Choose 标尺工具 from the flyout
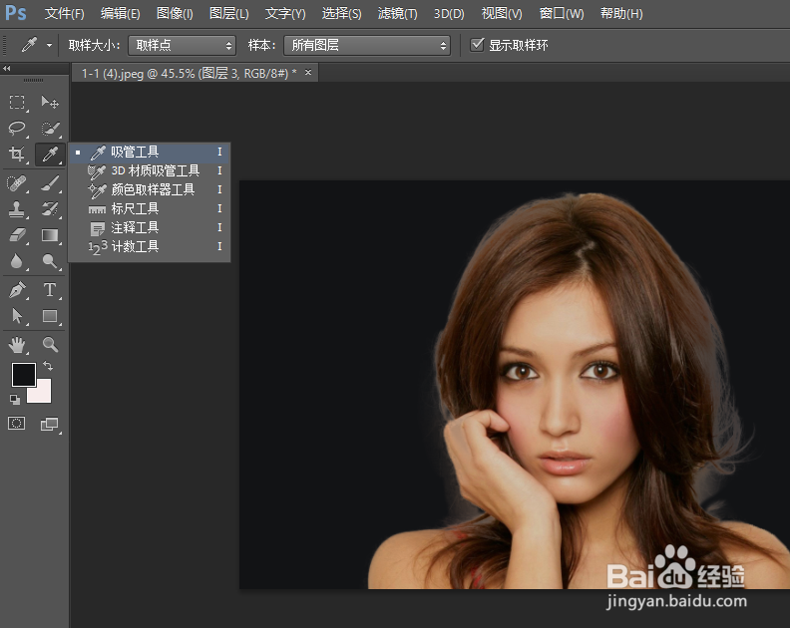The image size is (790, 628). (150, 208)
